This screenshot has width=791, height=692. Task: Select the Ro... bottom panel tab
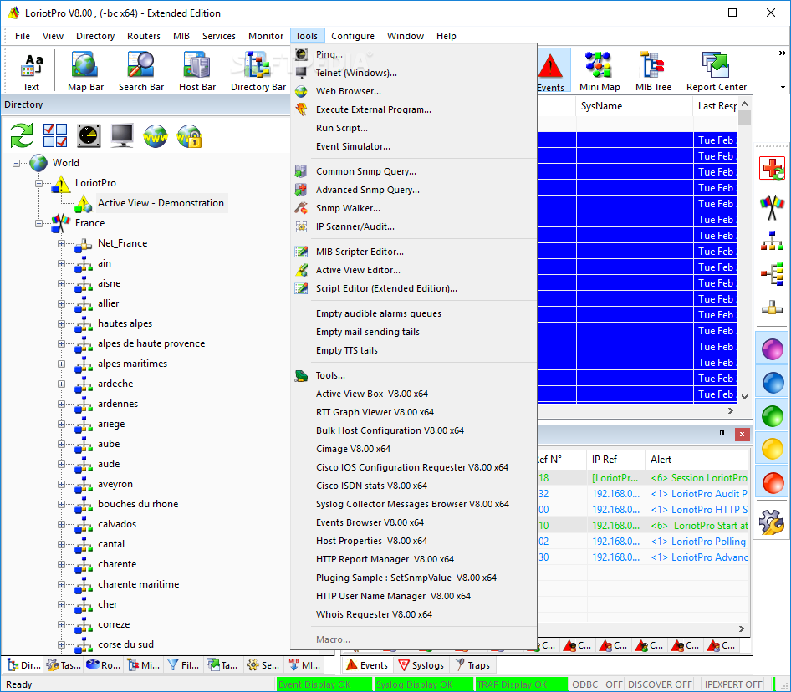coord(104,665)
